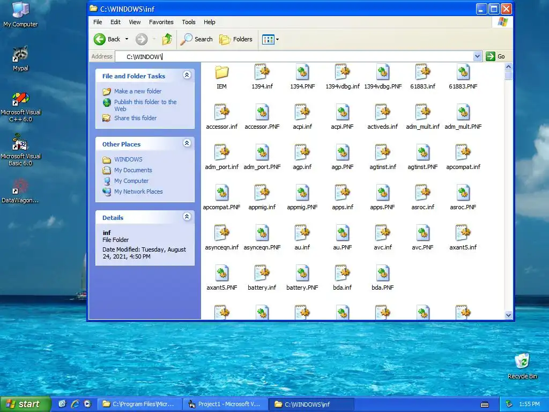Open the Tools menu

click(189, 22)
